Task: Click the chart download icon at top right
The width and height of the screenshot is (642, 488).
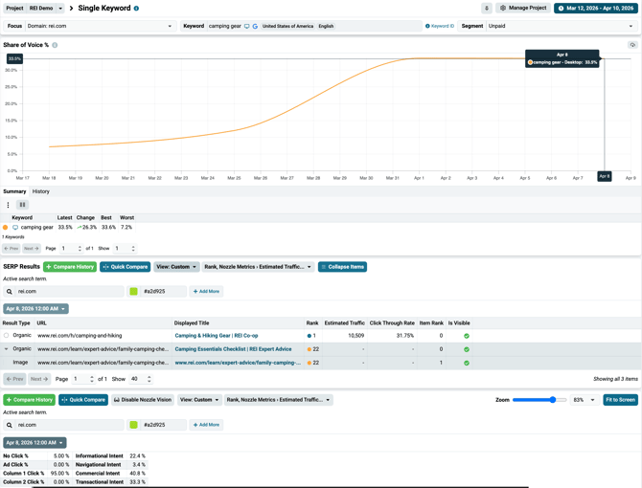Action: 631,45
